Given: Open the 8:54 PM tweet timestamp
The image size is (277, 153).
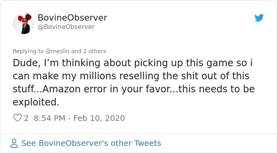Looking at the screenshot, I should (49, 118).
